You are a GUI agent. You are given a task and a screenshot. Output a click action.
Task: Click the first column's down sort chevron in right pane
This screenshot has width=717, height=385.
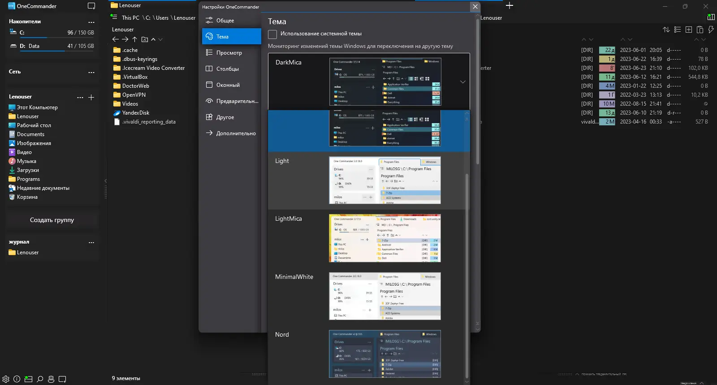coord(591,39)
